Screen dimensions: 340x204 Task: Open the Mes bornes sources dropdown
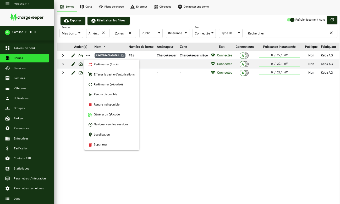click(71, 33)
